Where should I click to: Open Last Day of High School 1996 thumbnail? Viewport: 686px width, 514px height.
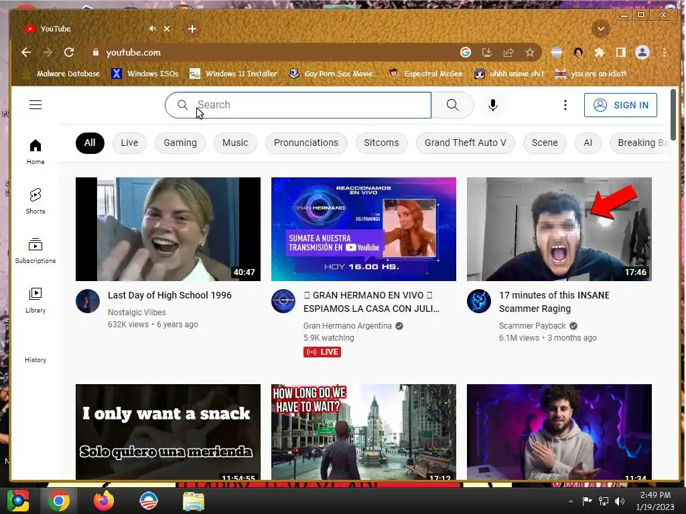pyautogui.click(x=168, y=229)
